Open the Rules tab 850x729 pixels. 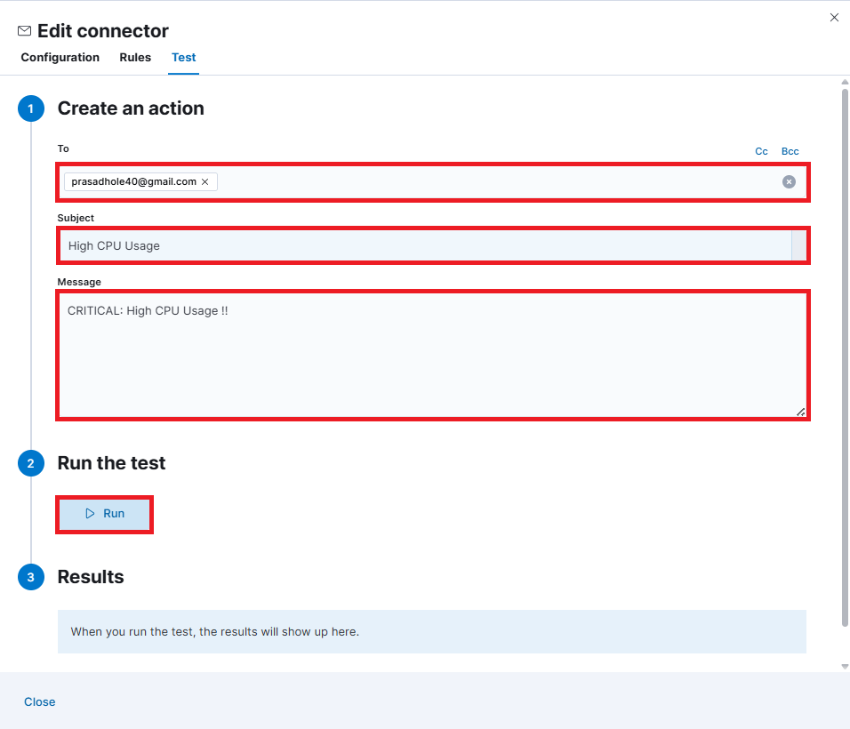click(x=135, y=58)
